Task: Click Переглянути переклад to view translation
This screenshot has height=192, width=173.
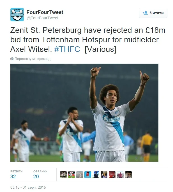Action: (33, 59)
